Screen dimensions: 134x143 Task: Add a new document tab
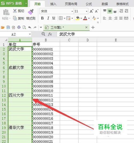[93, 27]
